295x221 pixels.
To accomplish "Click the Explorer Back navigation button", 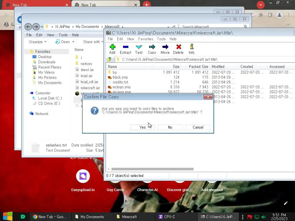I will pyautogui.click(x=28, y=27).
